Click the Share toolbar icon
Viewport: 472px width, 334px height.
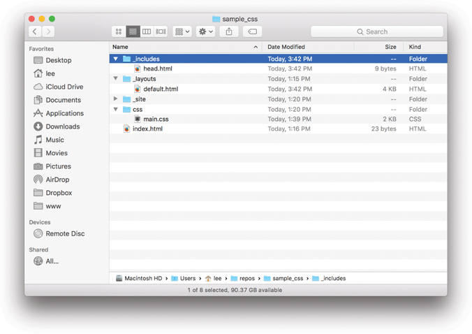(229, 31)
